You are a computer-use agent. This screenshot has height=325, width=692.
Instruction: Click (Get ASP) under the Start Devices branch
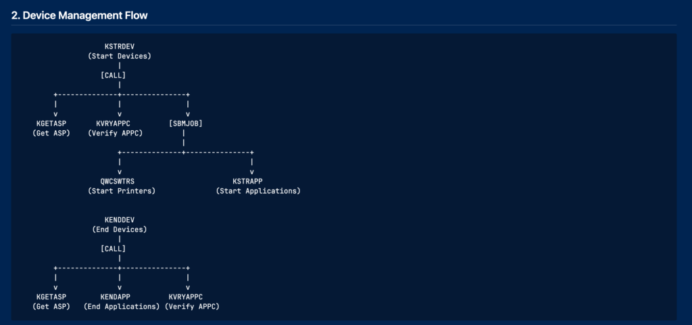pyautogui.click(x=51, y=134)
